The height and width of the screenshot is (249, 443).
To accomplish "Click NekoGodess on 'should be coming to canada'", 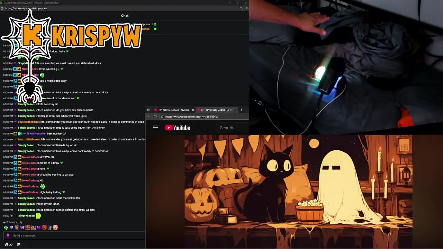I will tap(30, 175).
